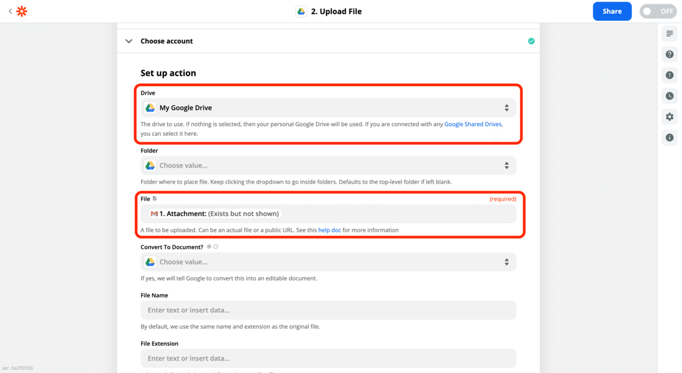Image resolution: width=682 pixels, height=373 pixels.
Task: Open the notes panel icon in sidebar
Action: (669, 34)
